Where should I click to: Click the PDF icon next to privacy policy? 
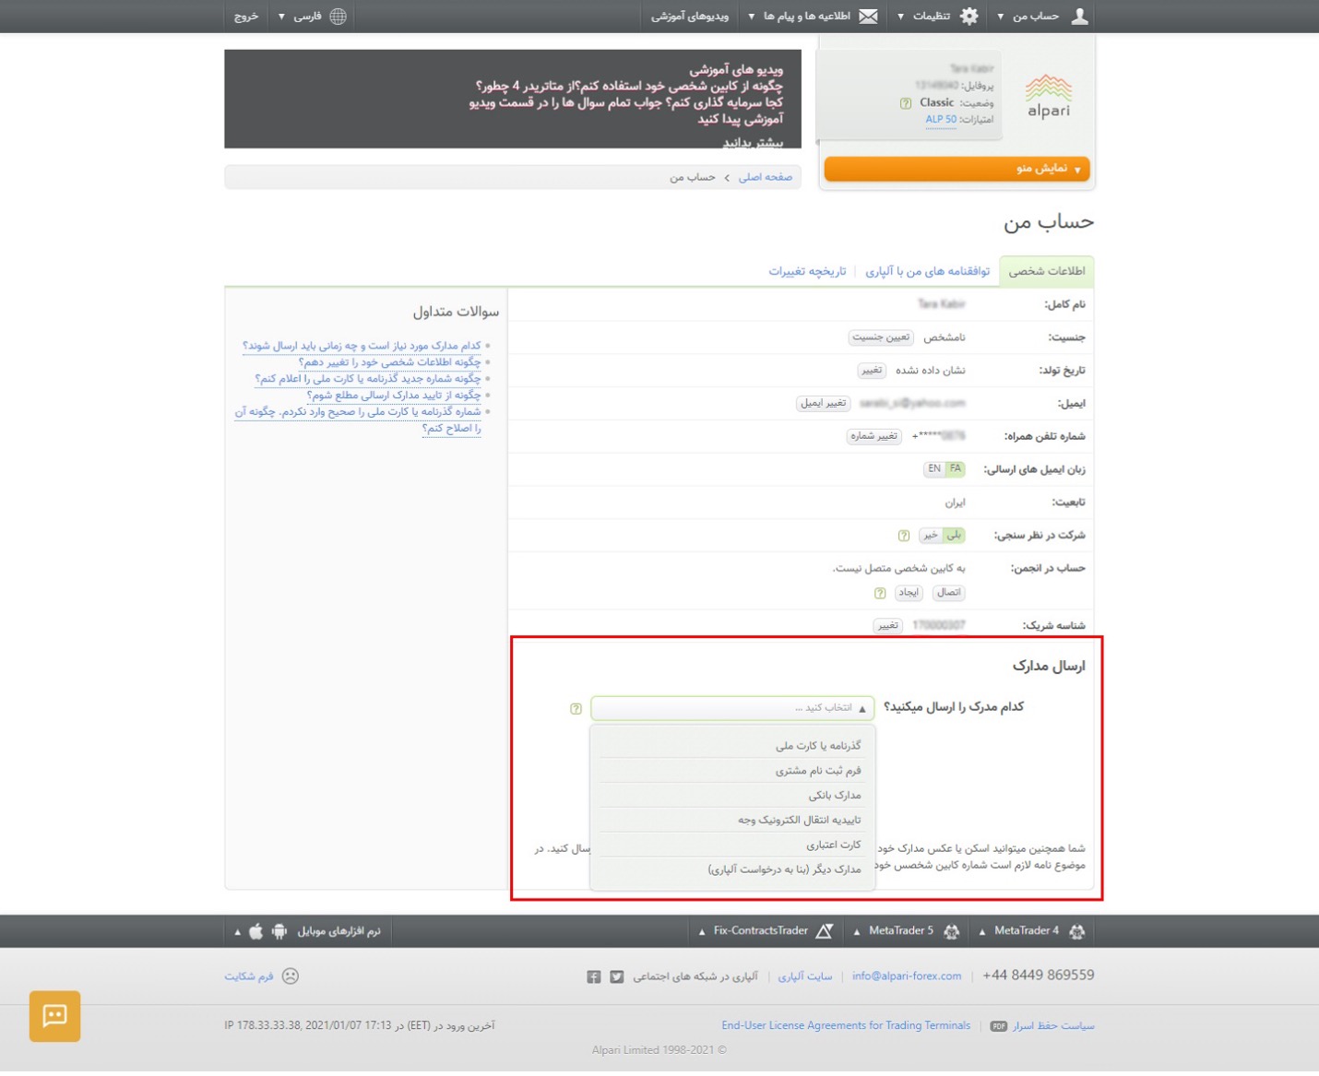[998, 1026]
